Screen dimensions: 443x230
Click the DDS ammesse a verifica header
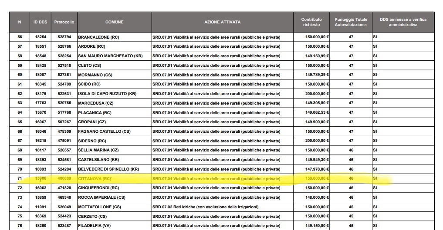(x=403, y=22)
